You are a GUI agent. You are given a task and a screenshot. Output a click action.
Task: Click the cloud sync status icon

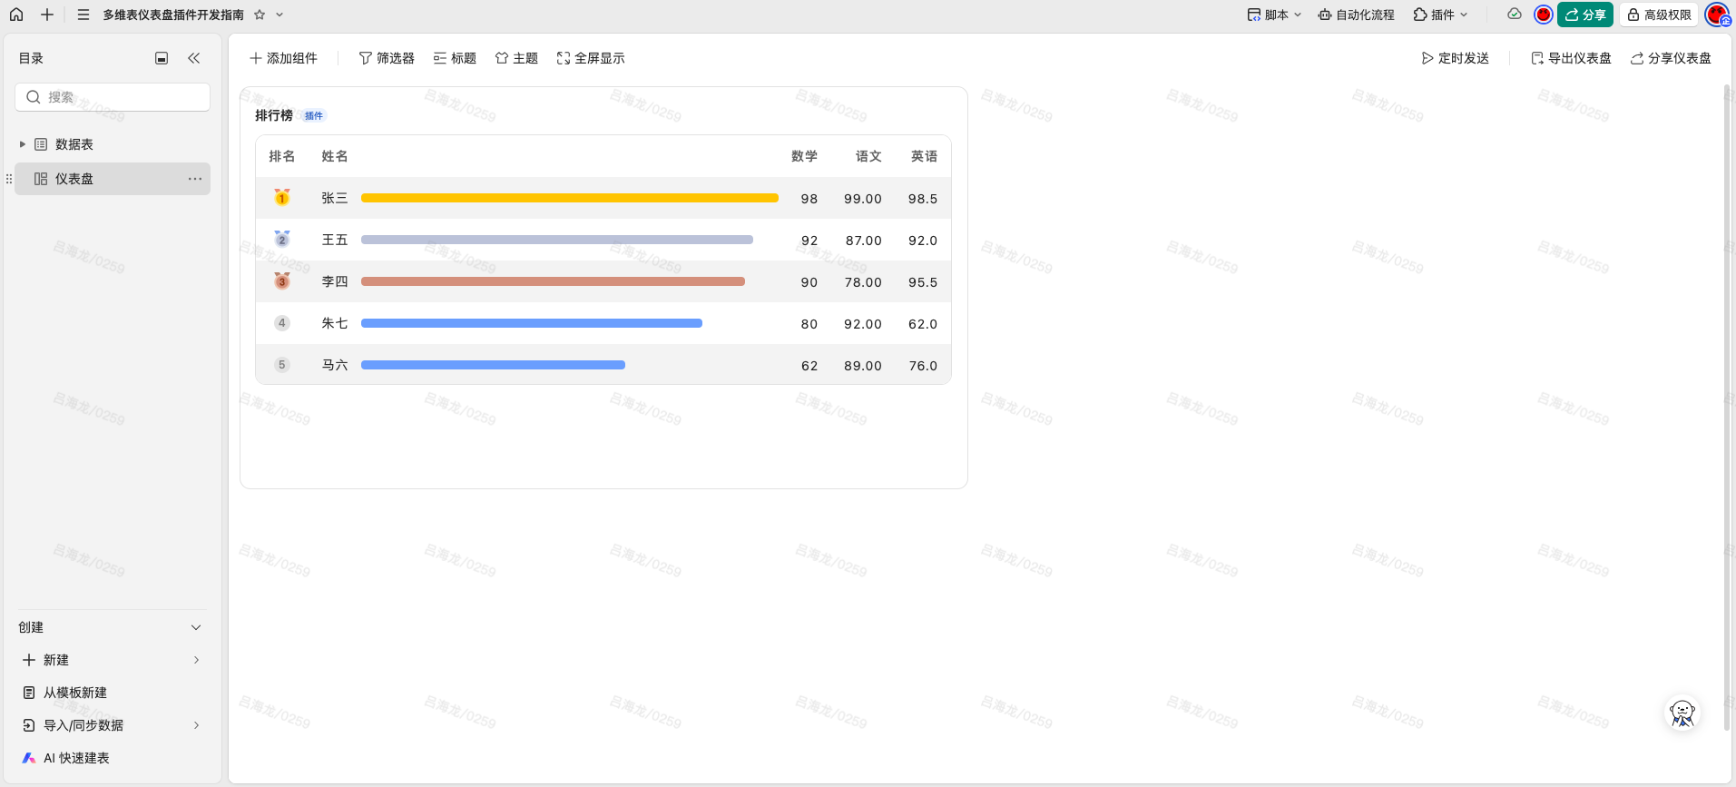[1514, 15]
